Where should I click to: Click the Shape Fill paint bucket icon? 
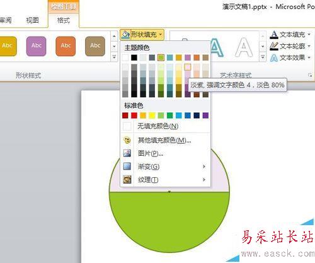click(x=125, y=35)
